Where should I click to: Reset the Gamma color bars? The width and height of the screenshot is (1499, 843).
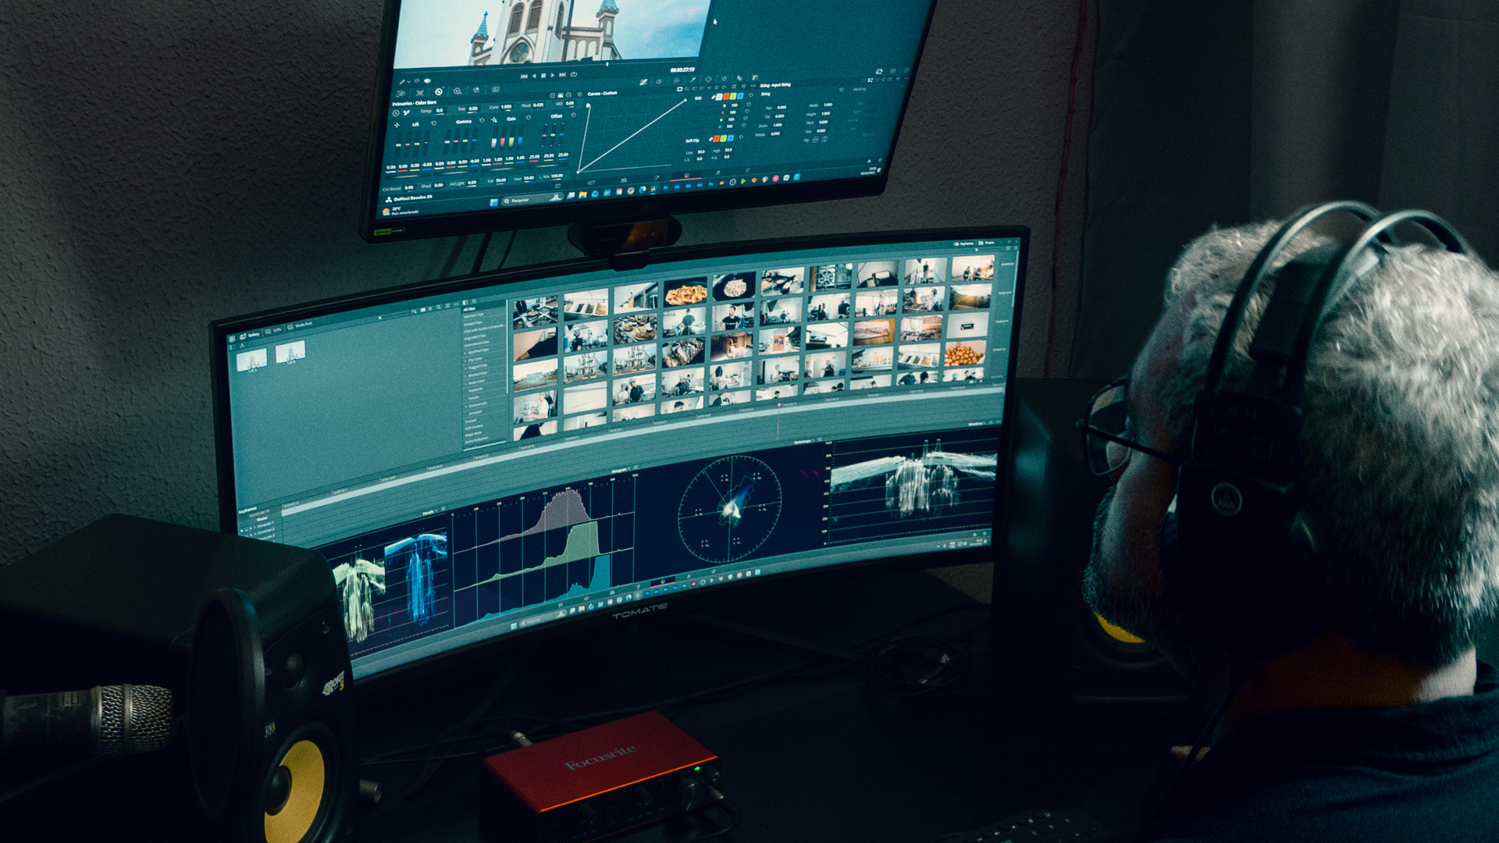pyautogui.click(x=482, y=120)
